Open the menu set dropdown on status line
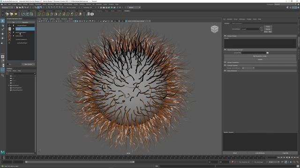 [7, 7]
